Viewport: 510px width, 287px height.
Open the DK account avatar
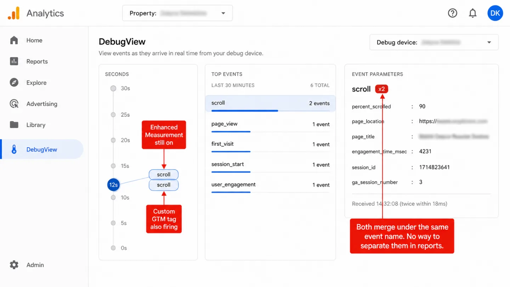(495, 13)
